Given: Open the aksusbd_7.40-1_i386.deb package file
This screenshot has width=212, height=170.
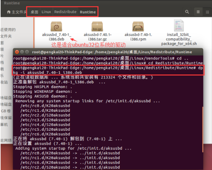Looking at the screenshot, I should (x=56, y=31).
